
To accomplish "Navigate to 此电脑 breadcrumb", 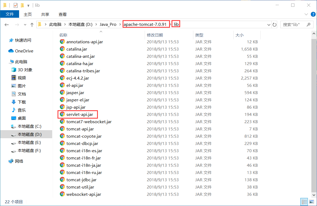I will [x=55, y=24].
